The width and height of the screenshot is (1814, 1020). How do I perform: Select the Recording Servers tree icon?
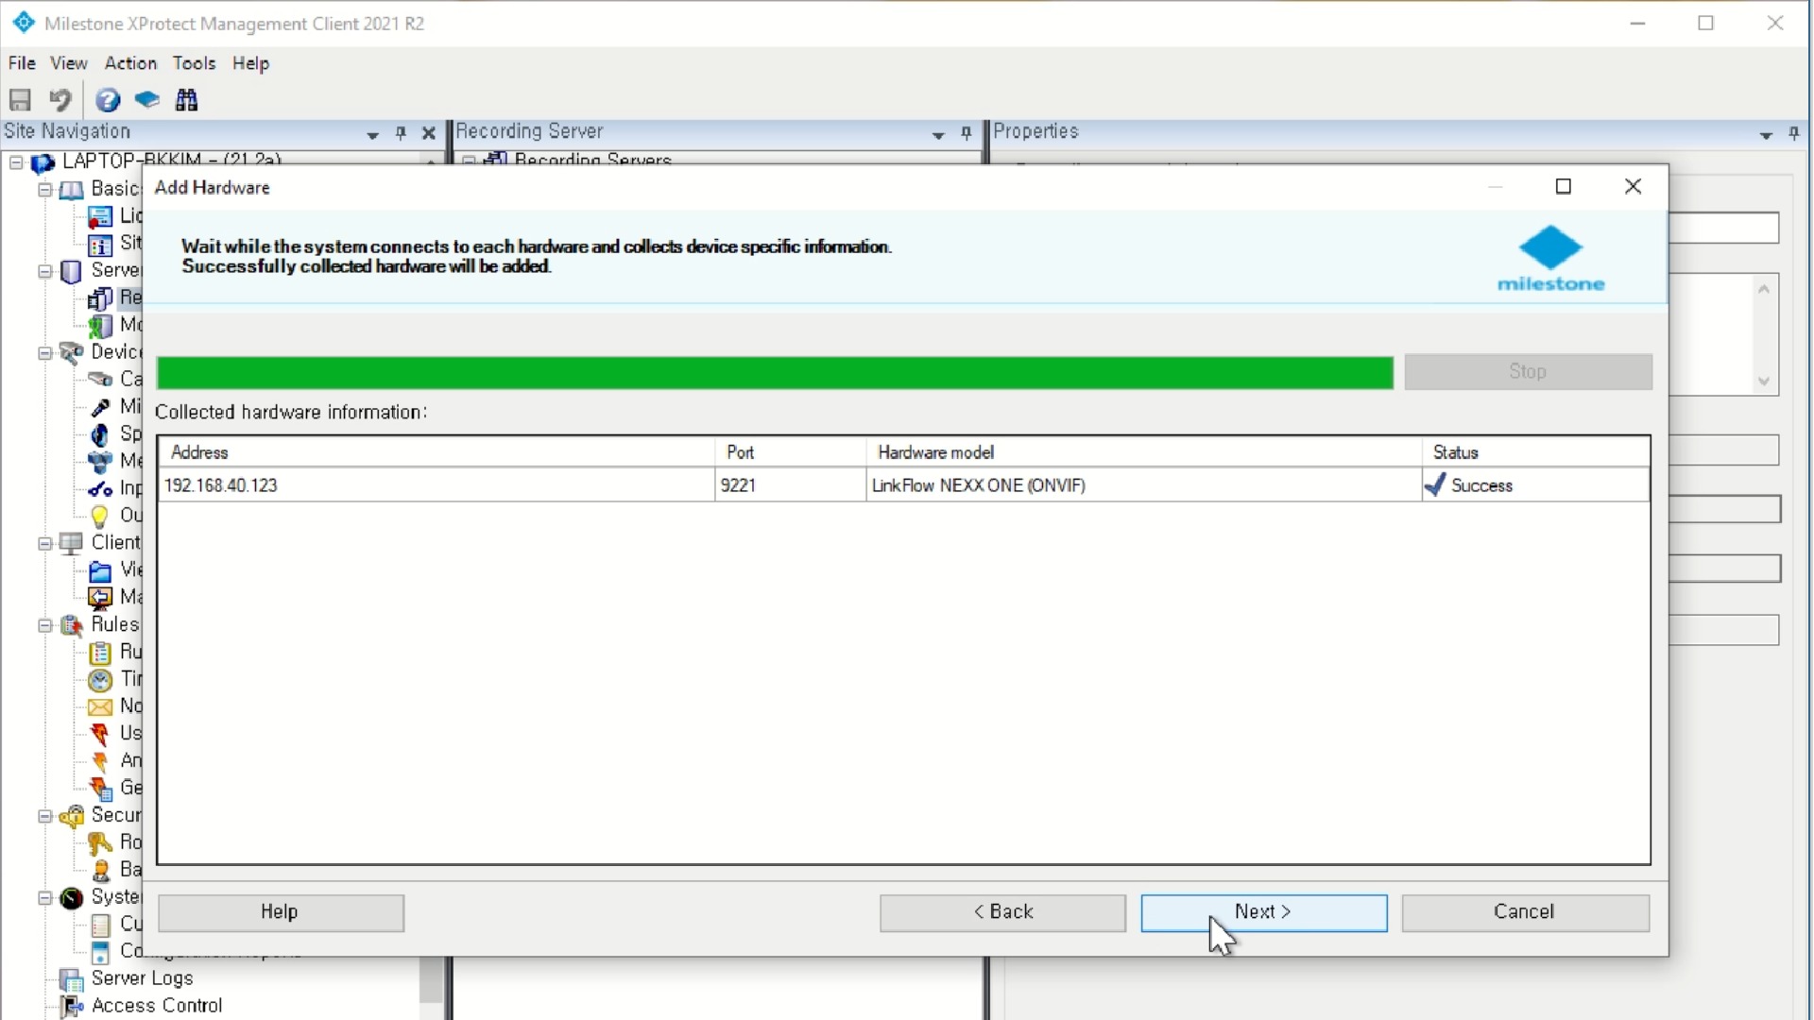[x=100, y=298]
